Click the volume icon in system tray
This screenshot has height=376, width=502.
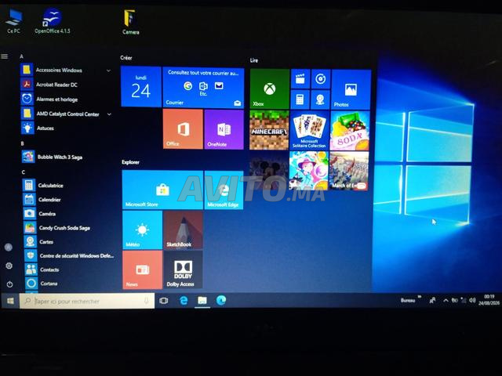point(472,300)
